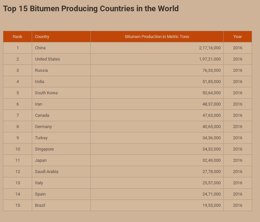260x222 pixels.
Task: Click the production value 2,17,16,000
Action: click(x=210, y=48)
